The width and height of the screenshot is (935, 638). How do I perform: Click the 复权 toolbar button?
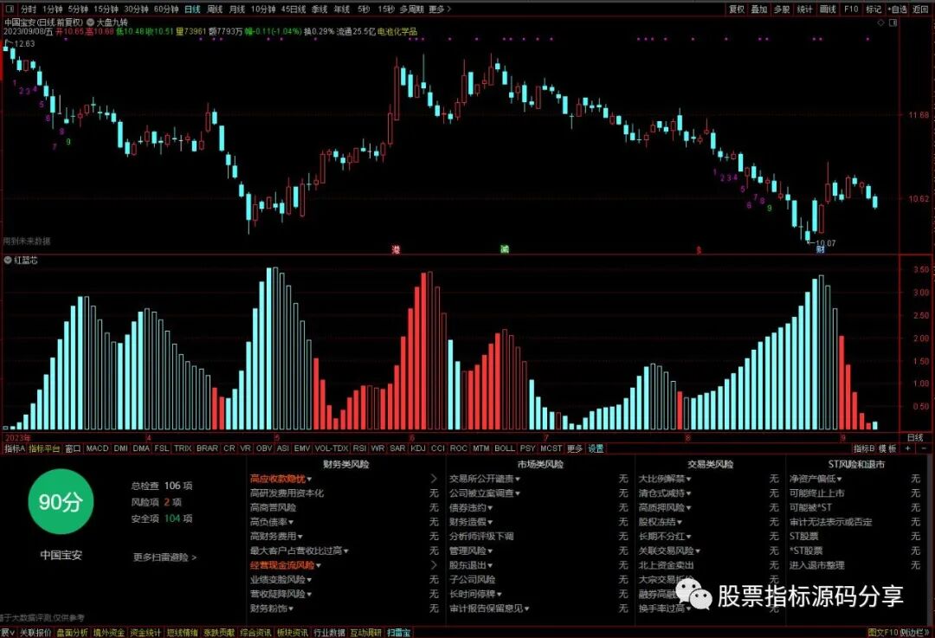(x=737, y=9)
